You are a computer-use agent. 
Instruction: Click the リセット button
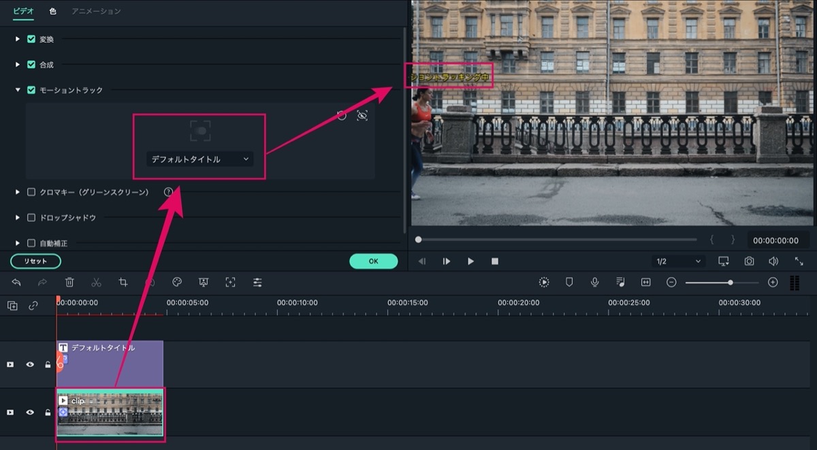(x=35, y=261)
